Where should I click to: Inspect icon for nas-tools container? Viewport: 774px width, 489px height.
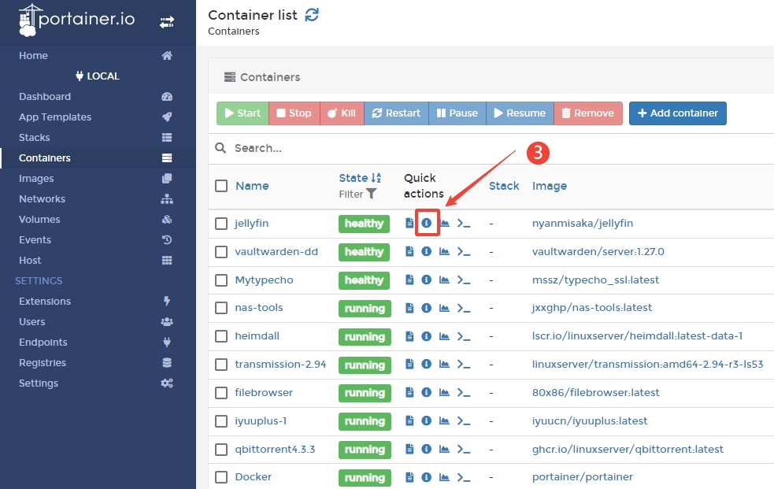[427, 308]
